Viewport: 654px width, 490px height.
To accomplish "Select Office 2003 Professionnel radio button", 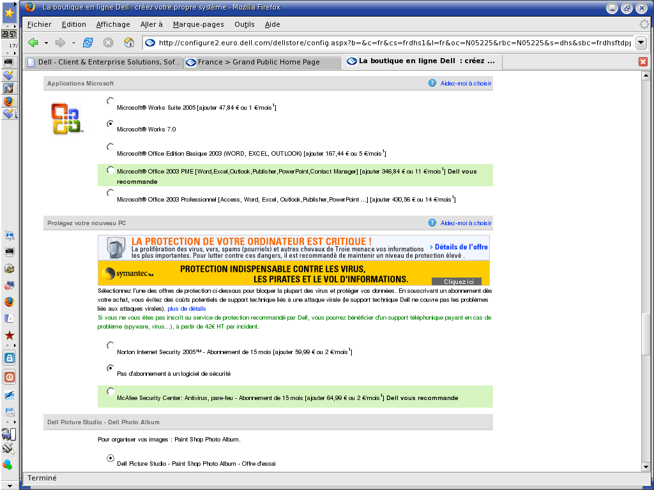I will pos(110,193).
